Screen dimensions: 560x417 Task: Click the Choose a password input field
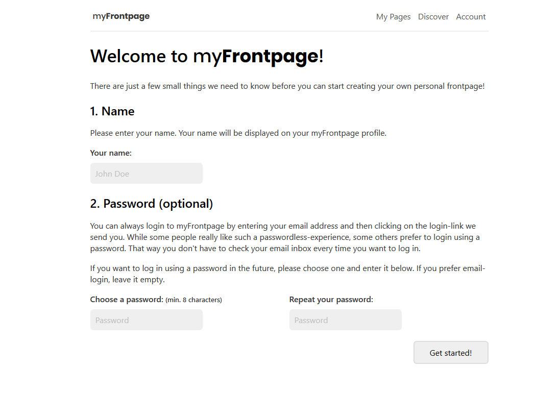click(x=147, y=320)
